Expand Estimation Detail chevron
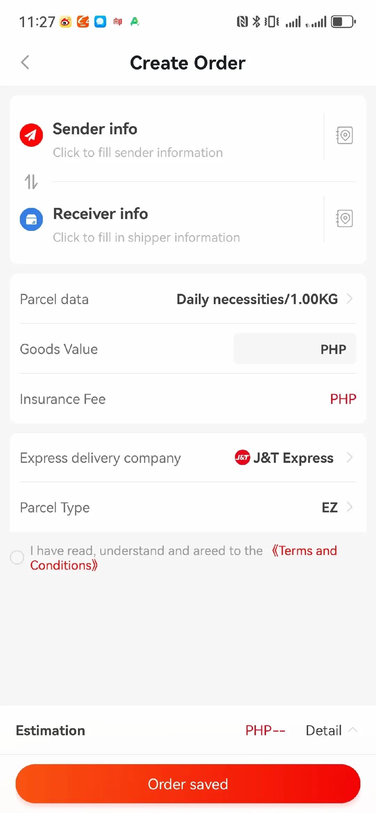 click(353, 730)
